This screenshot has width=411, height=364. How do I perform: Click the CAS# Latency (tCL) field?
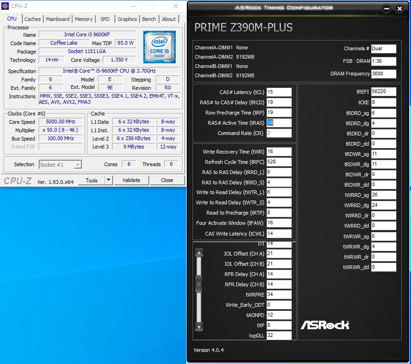point(279,92)
